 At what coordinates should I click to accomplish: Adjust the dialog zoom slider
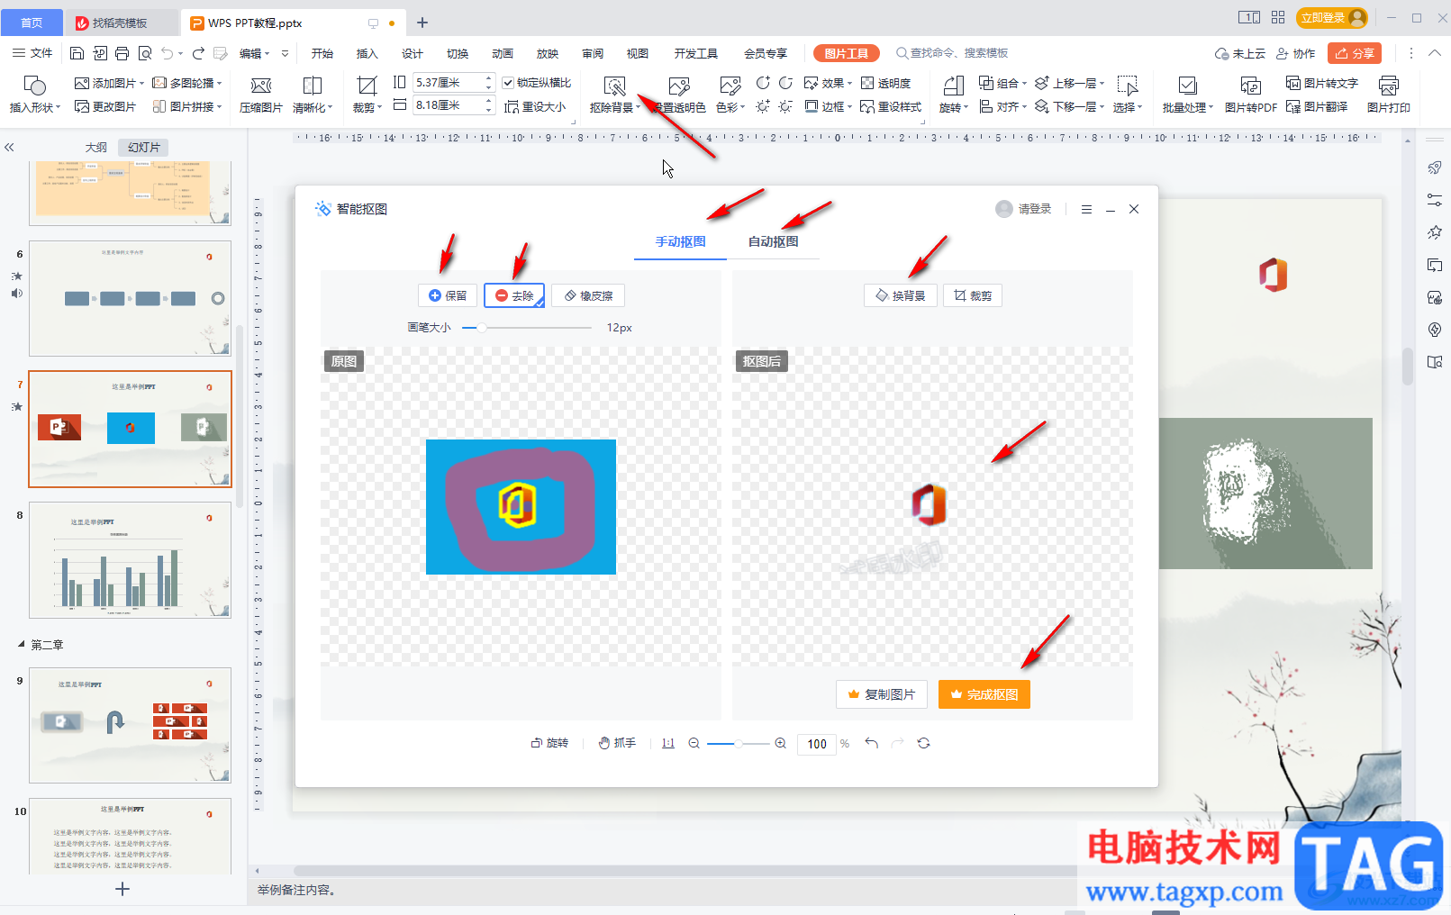pos(738,743)
